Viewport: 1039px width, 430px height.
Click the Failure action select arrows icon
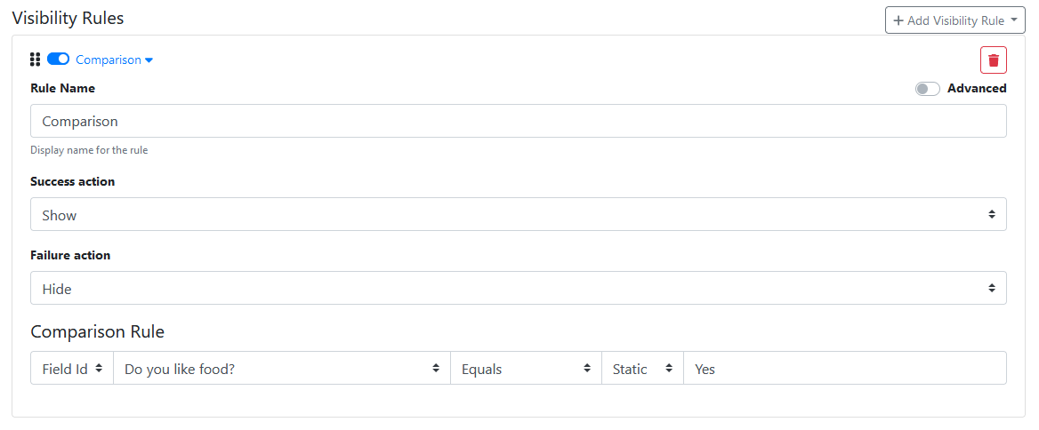tap(991, 289)
